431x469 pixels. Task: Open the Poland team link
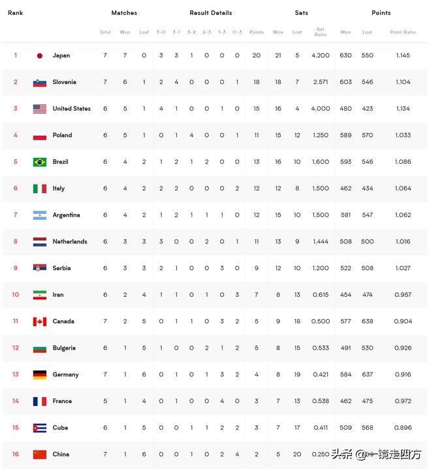point(62,136)
